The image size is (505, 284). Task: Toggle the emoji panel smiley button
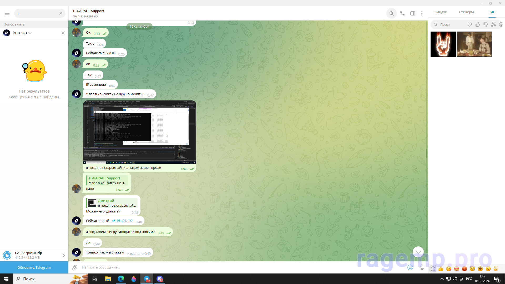coord(410,267)
